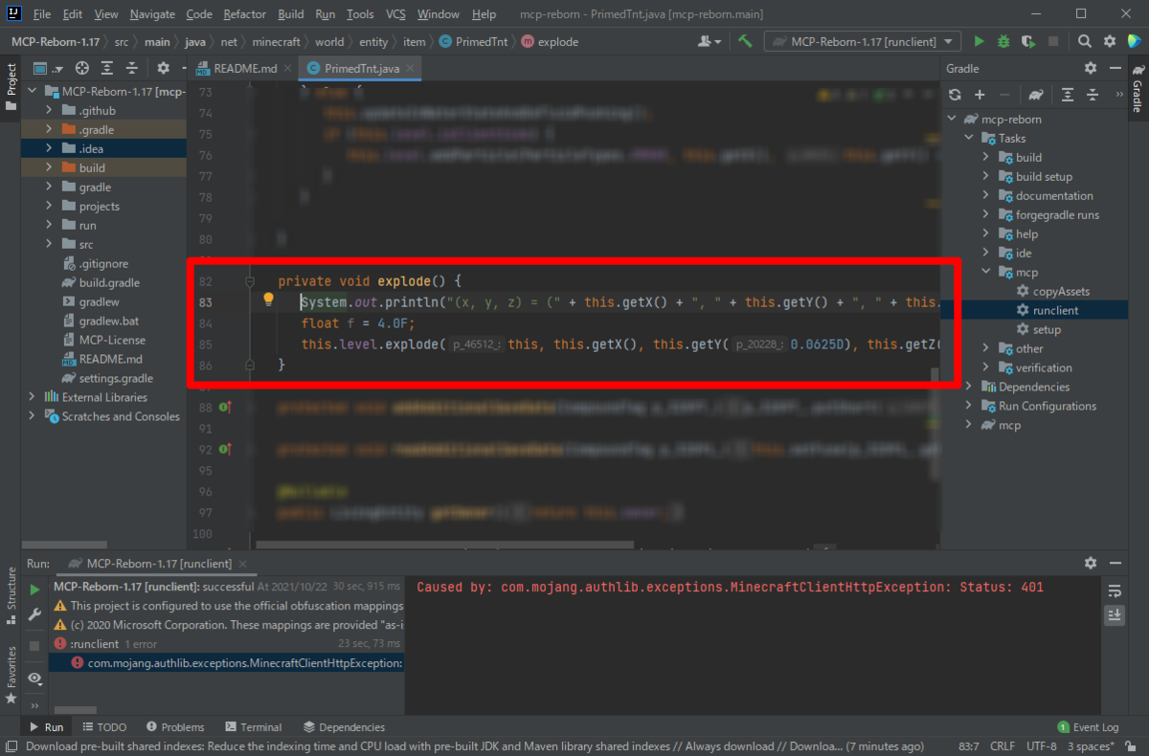Open the Navigate menu
This screenshot has width=1149, height=756.
152,14
